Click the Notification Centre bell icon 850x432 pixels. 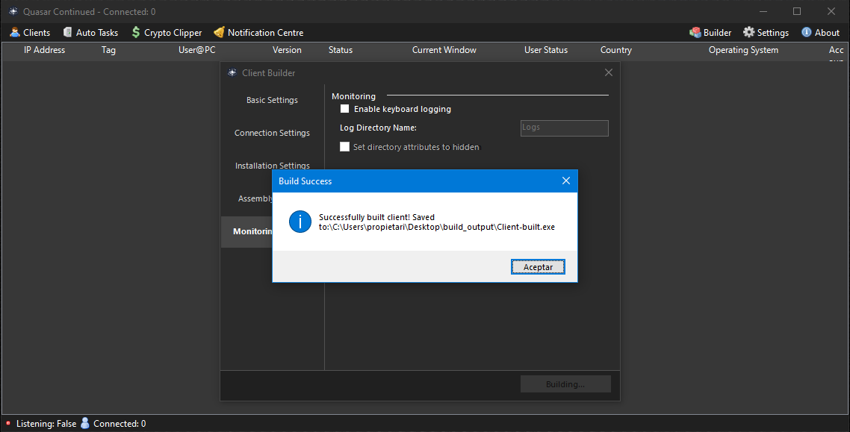click(219, 33)
